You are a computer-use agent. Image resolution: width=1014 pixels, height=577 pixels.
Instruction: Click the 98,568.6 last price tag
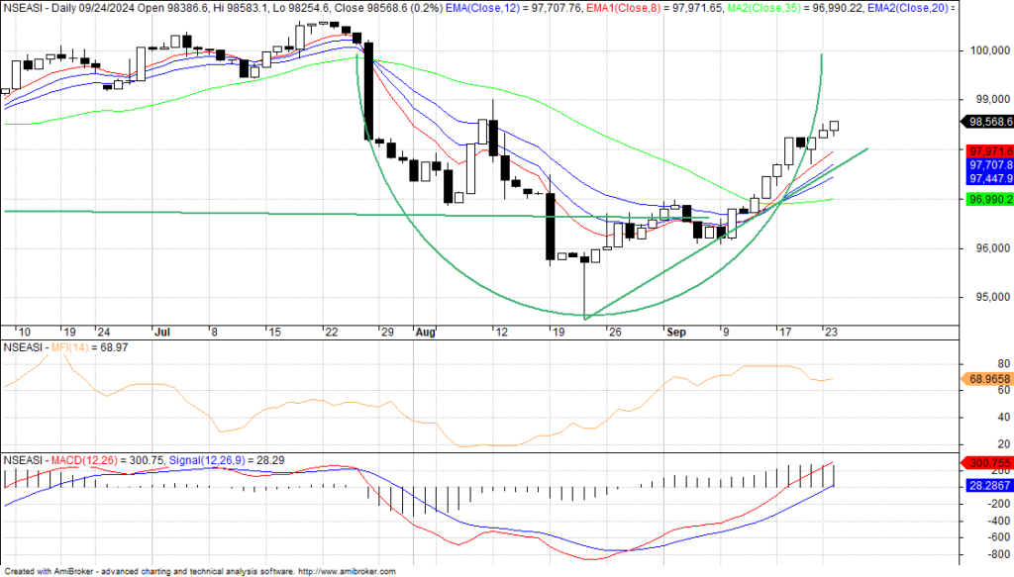[x=986, y=122]
